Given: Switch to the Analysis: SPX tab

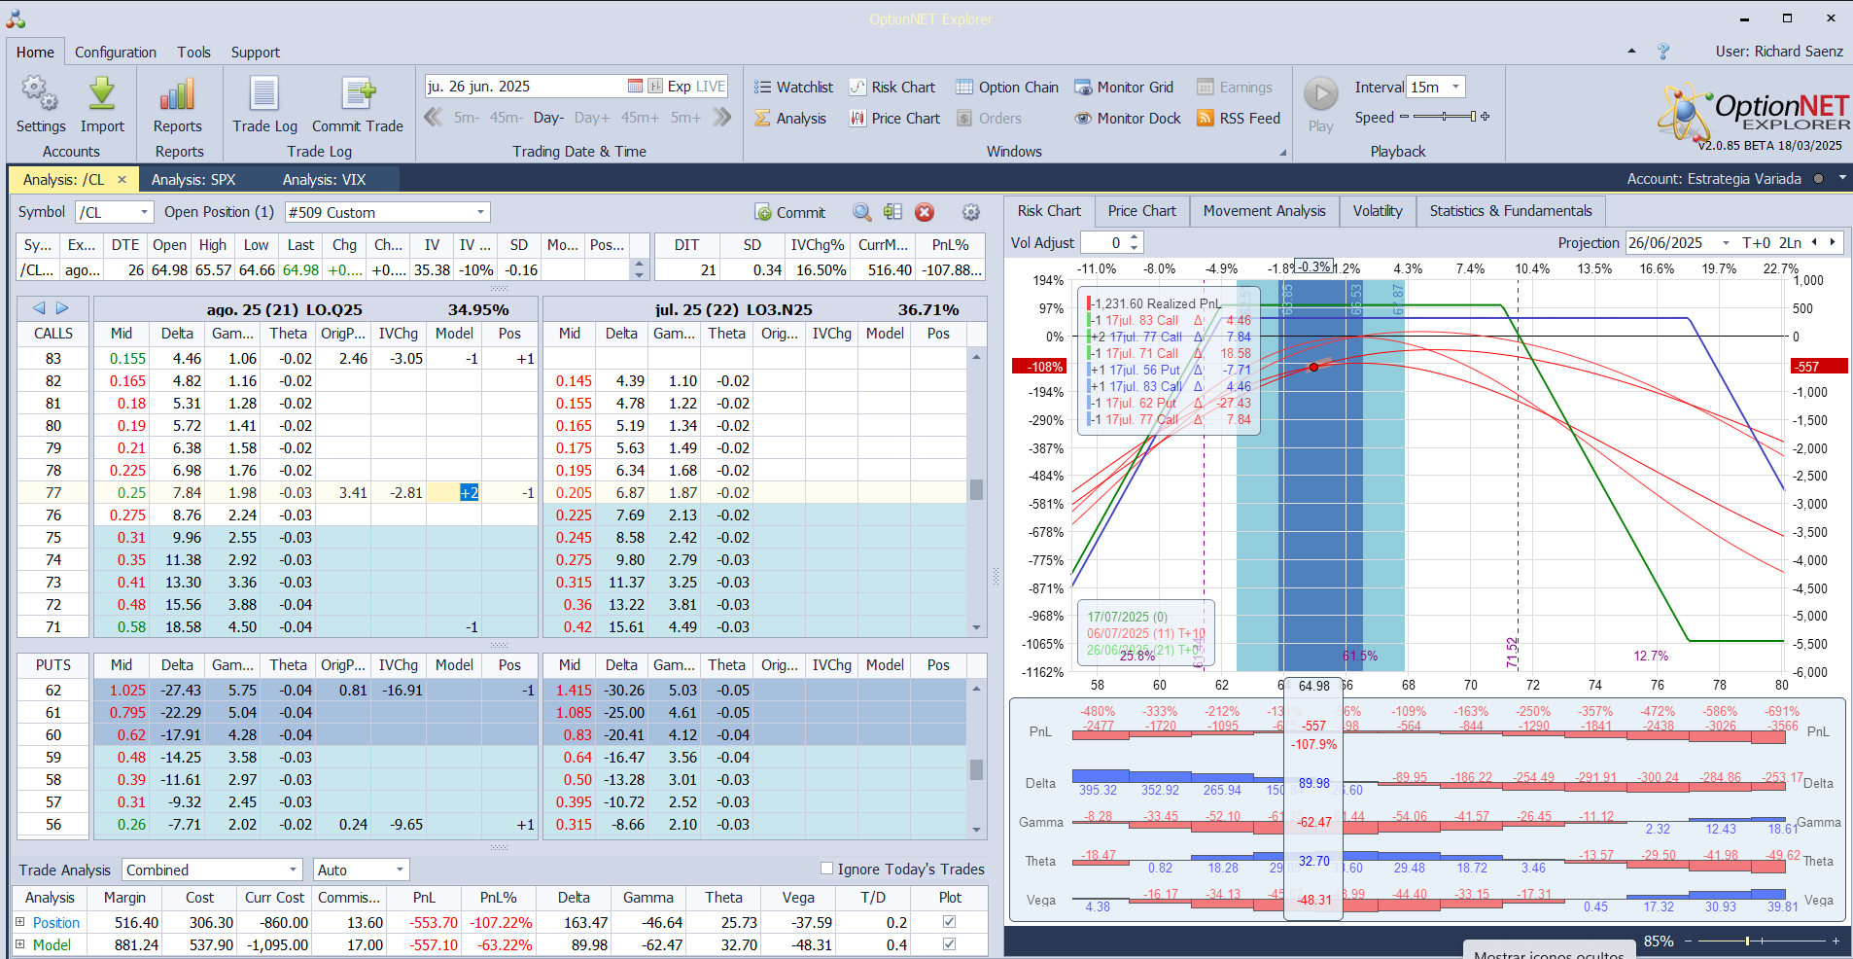Looking at the screenshot, I should pyautogui.click(x=193, y=180).
